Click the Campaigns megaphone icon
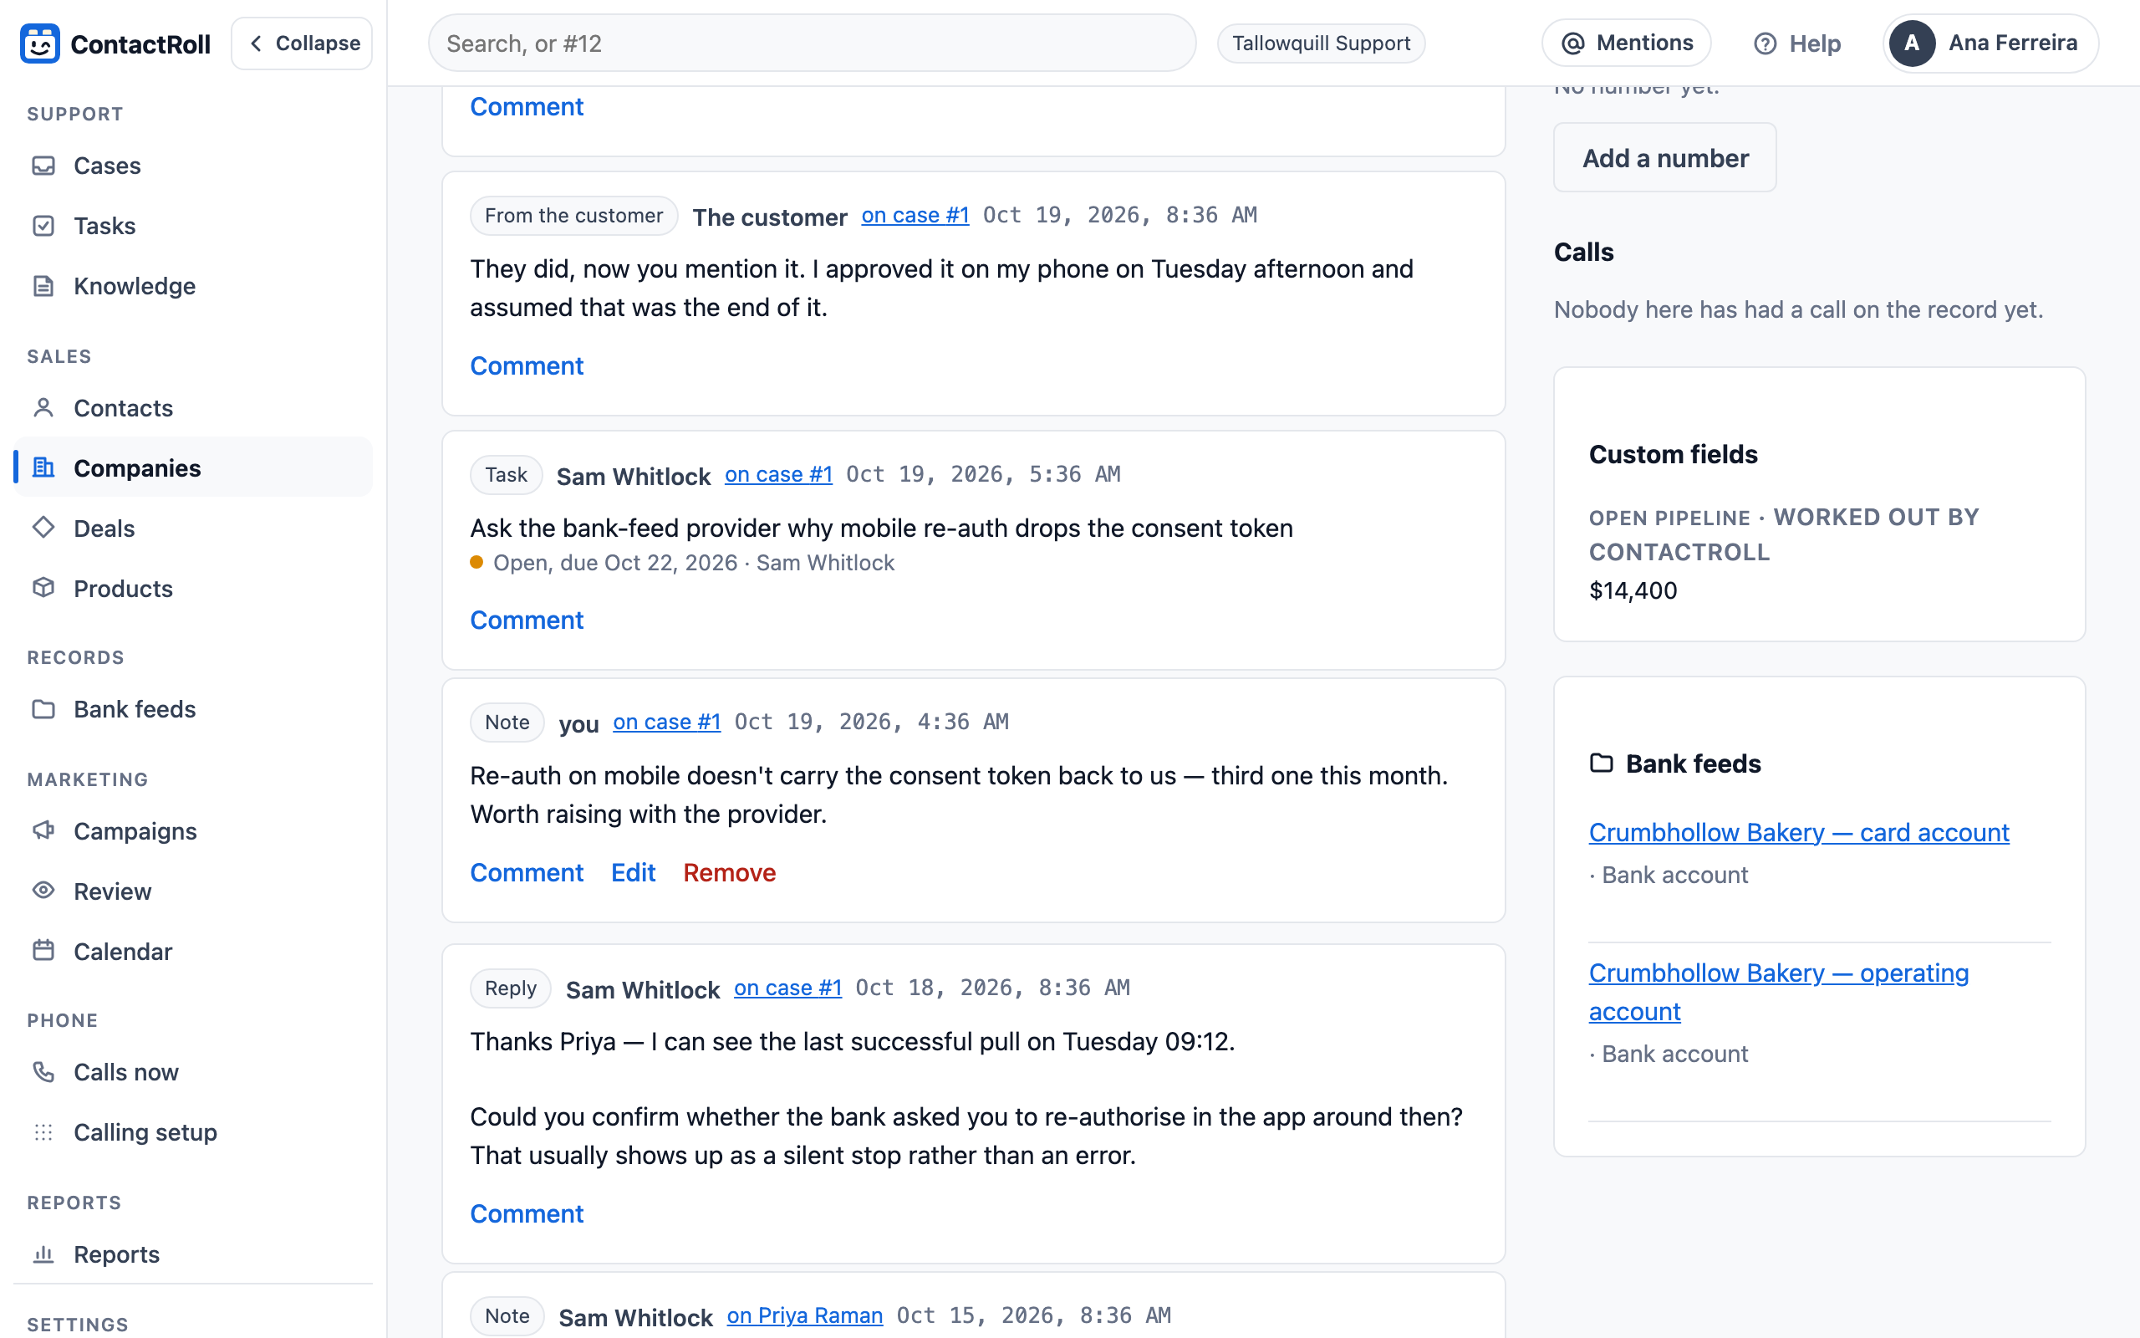The width and height of the screenshot is (2140, 1338). pos(43,831)
